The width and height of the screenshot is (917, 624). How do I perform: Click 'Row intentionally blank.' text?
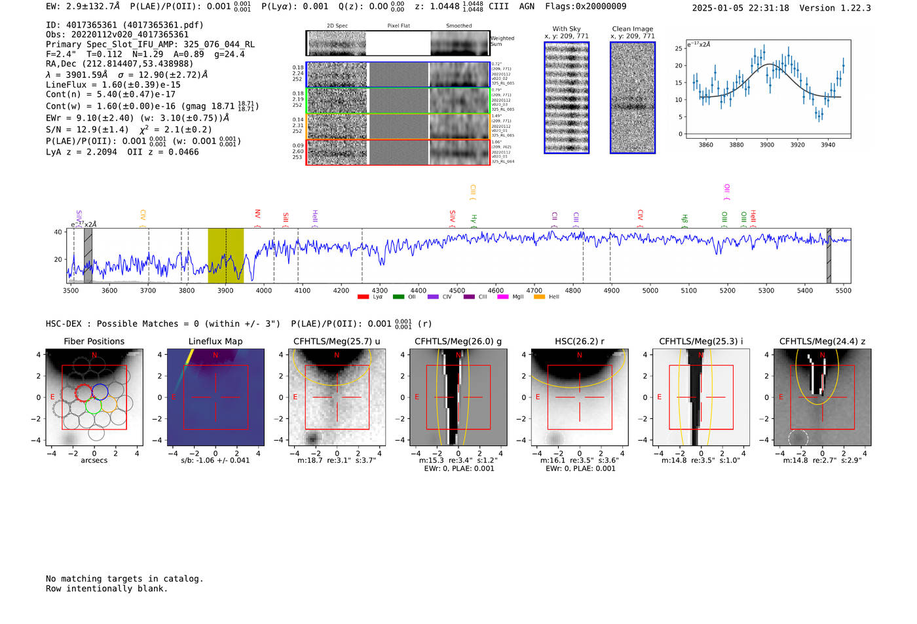(107, 589)
